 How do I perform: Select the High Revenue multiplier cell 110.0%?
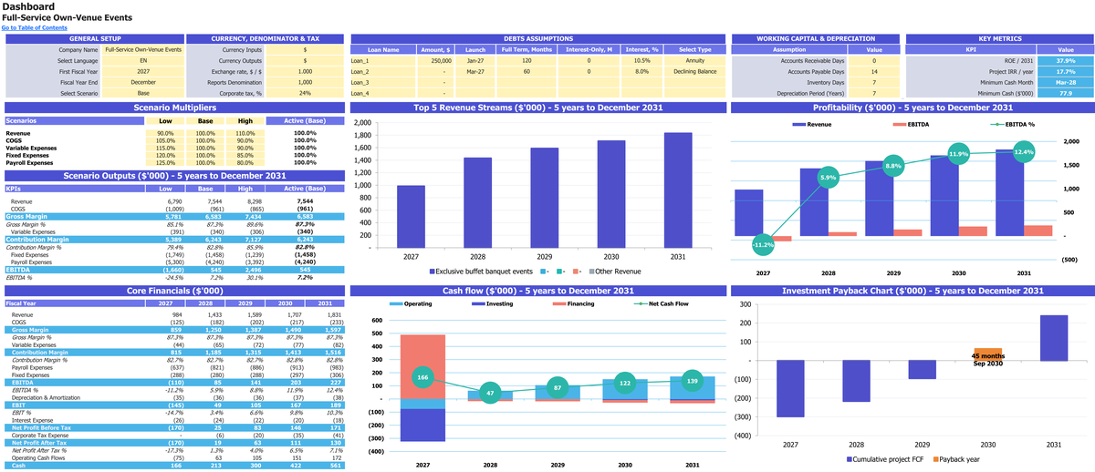[x=245, y=133]
